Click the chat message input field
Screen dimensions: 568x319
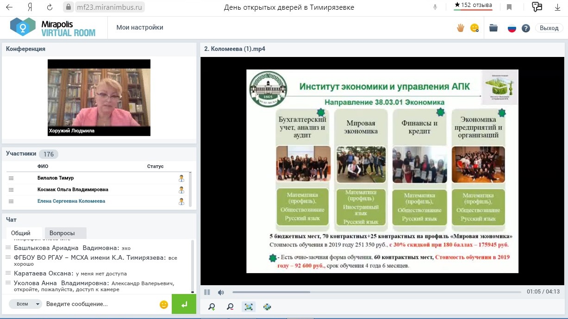point(100,304)
